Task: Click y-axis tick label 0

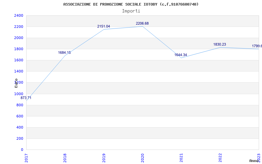Action: pyautogui.click(x=22, y=150)
